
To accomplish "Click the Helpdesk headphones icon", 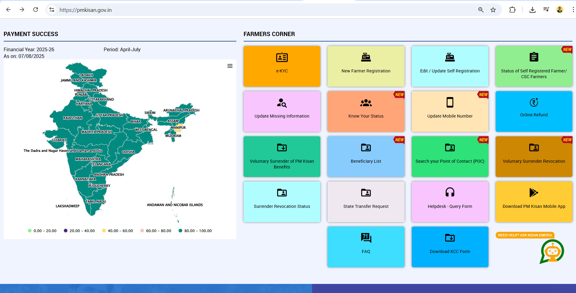I will 450,192.
